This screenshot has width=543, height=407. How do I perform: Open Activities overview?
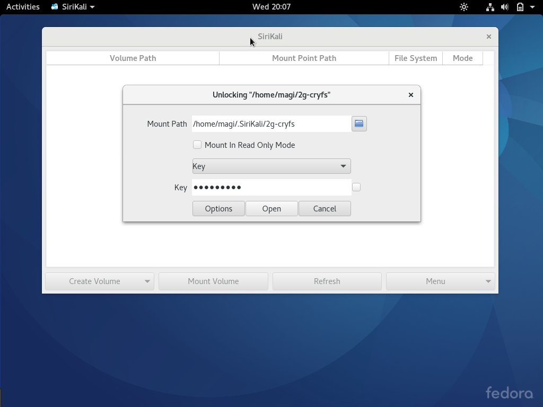(23, 7)
